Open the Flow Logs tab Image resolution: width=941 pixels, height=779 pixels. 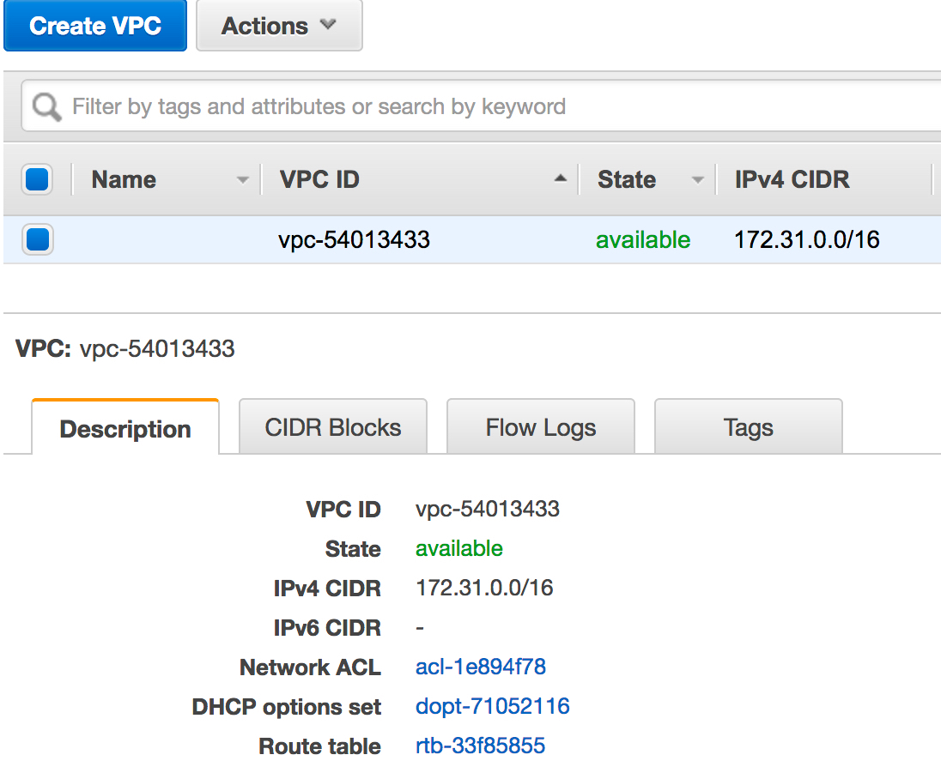pyautogui.click(x=541, y=427)
